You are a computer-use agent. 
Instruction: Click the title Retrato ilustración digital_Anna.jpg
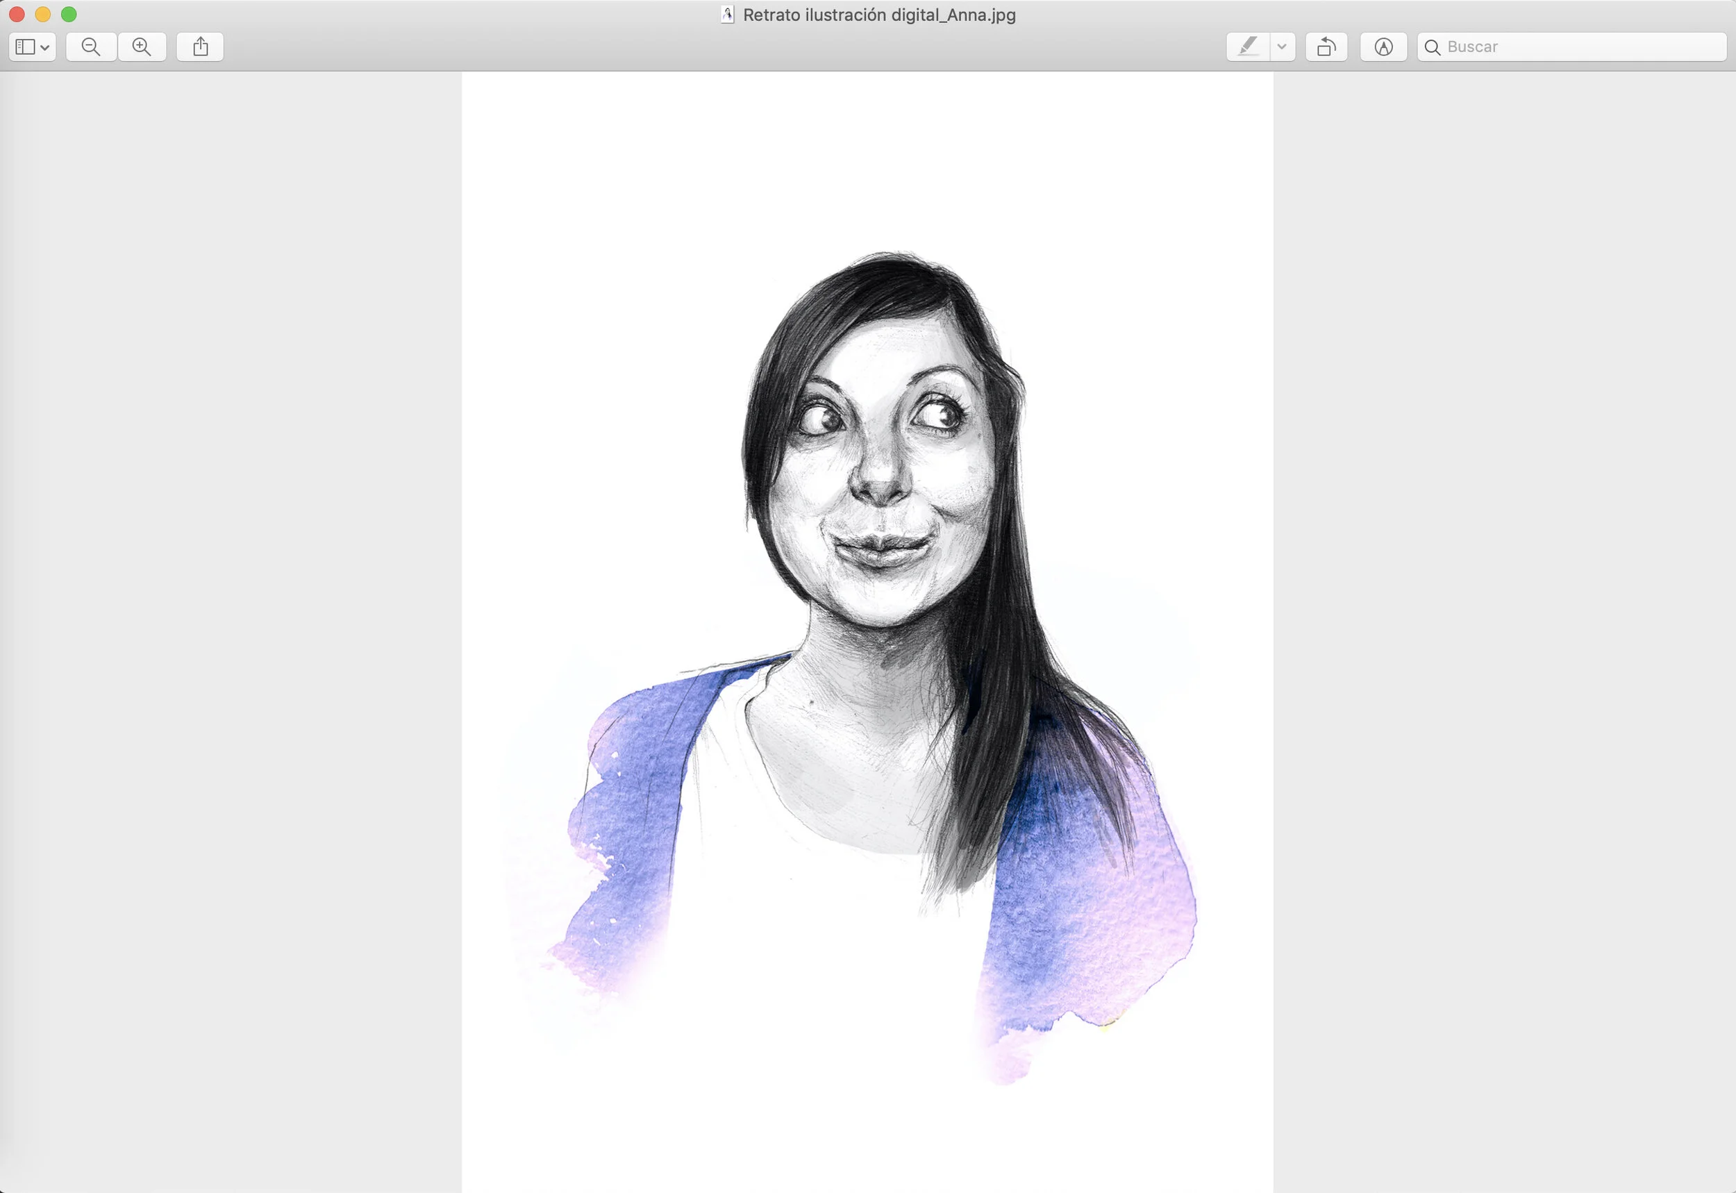tap(879, 15)
